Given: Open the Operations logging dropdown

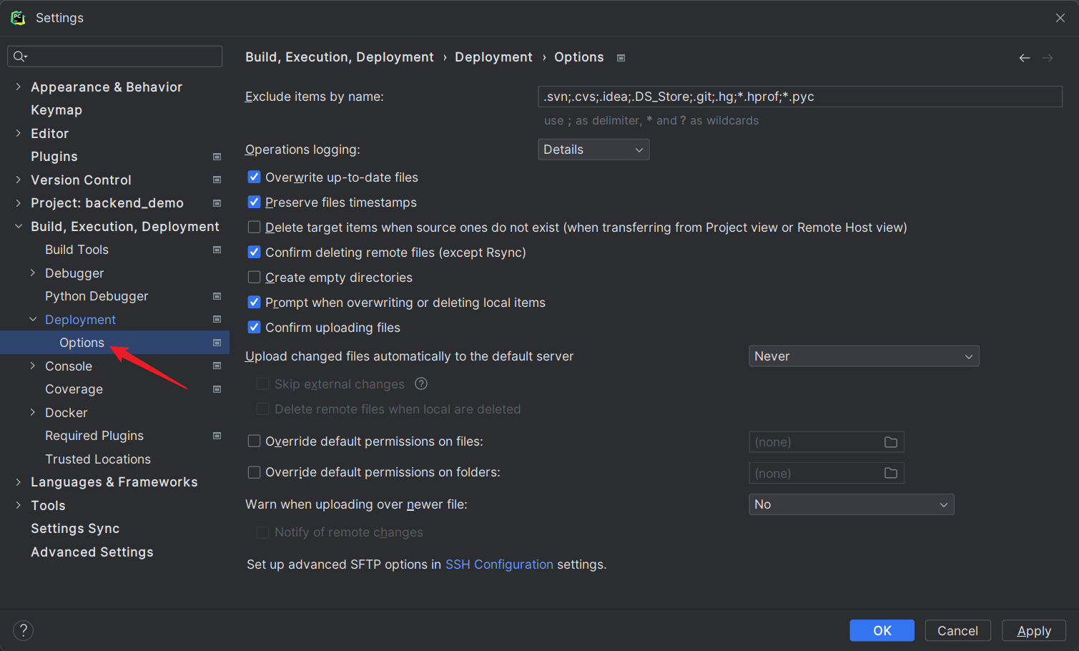Looking at the screenshot, I should click(593, 150).
